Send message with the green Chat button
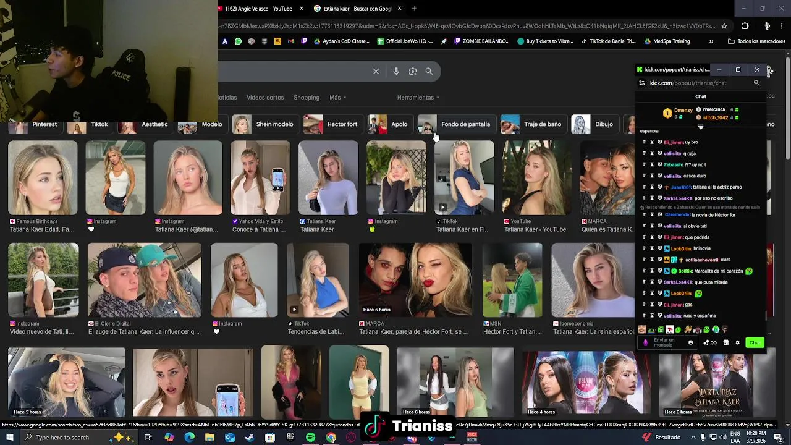The width and height of the screenshot is (791, 445). [x=755, y=342]
